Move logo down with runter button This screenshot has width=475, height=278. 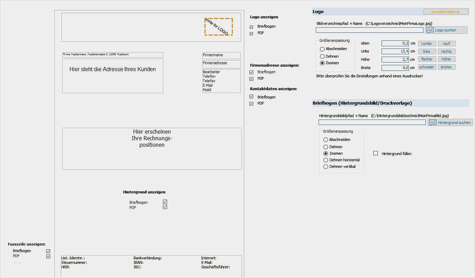[427, 44]
